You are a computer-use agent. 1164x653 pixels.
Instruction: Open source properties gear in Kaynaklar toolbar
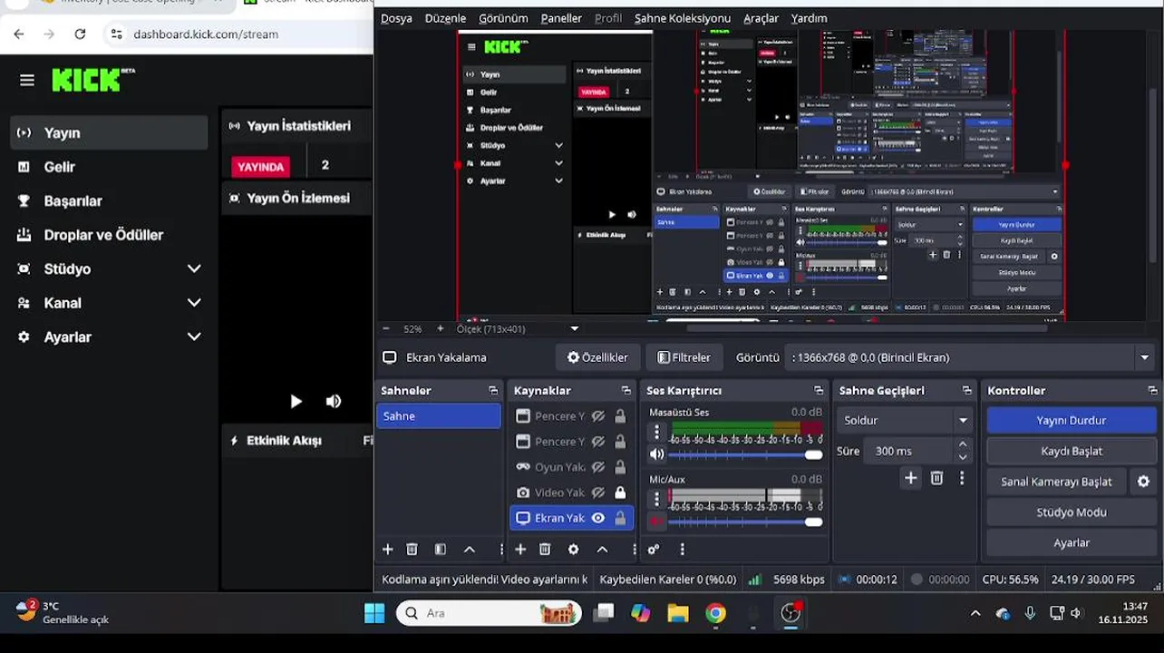[x=573, y=550]
